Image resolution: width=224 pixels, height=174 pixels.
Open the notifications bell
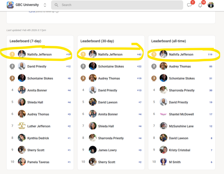tap(200, 5)
